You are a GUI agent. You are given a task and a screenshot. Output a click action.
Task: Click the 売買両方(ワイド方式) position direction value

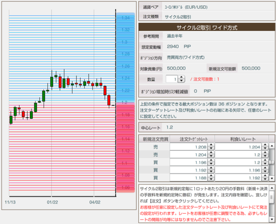coord(186,58)
